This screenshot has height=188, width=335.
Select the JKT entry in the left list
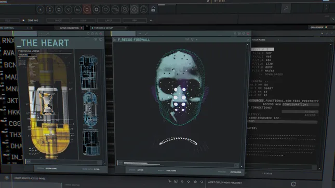(x=13, y=100)
